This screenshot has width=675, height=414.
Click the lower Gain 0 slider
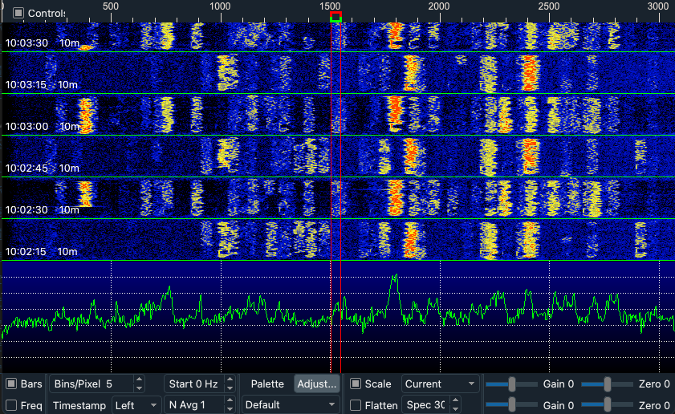pos(511,404)
